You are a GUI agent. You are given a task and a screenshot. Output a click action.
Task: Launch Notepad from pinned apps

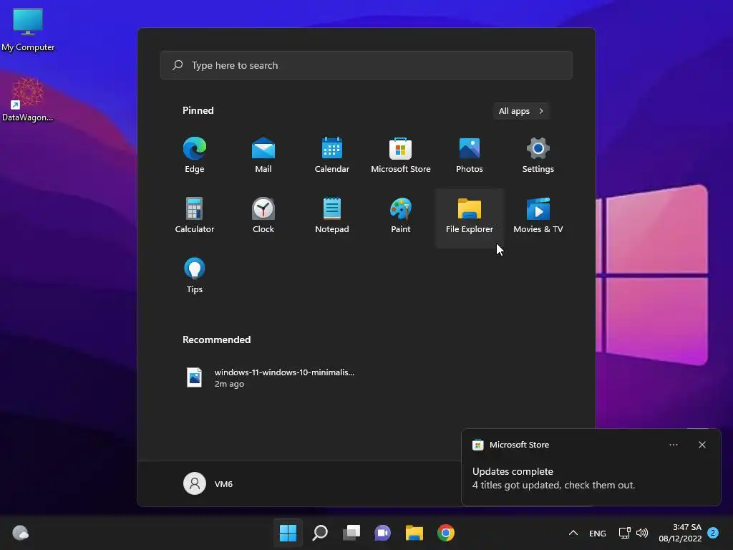332,216
